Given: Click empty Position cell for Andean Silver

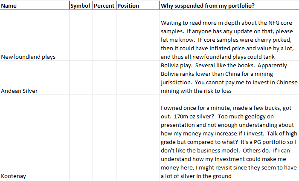Looking at the screenshot, I should pyautogui.click(x=137, y=78).
